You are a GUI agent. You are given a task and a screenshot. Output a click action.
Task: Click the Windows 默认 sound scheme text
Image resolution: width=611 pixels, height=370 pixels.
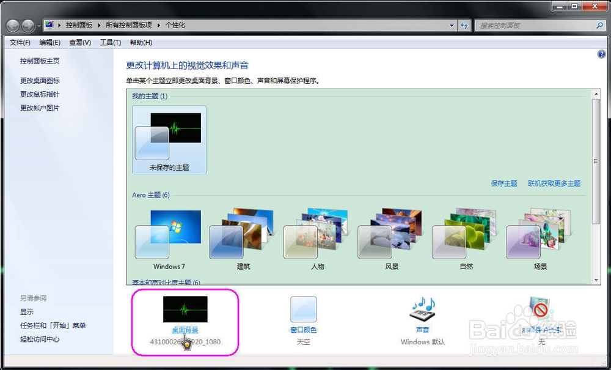(x=423, y=342)
